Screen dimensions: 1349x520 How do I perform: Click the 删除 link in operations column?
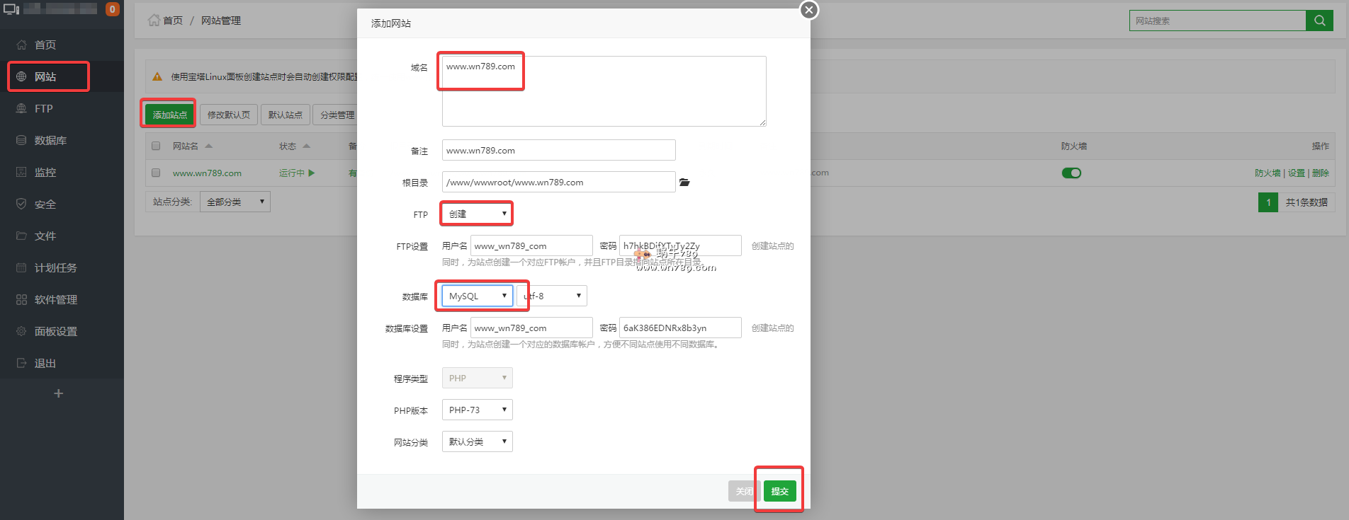[1321, 173]
